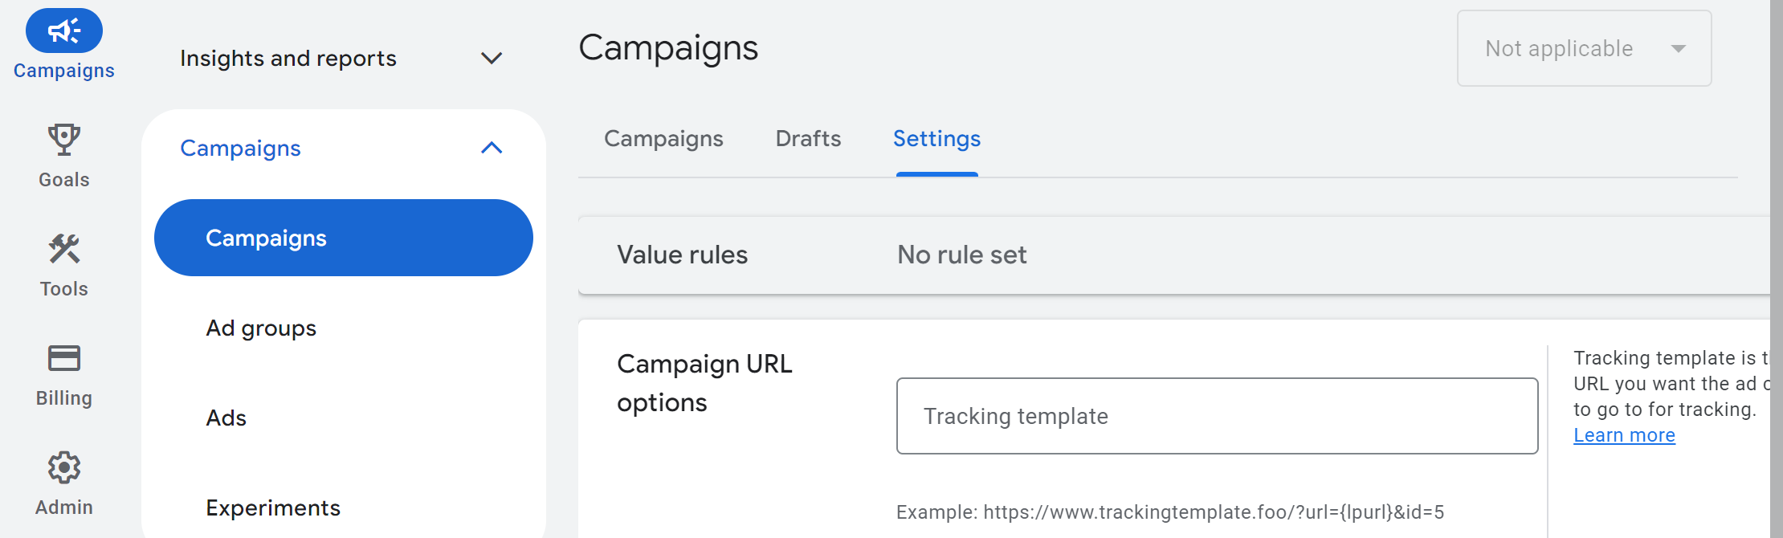Select the Settings tab
This screenshot has width=1783, height=538.
936,139
